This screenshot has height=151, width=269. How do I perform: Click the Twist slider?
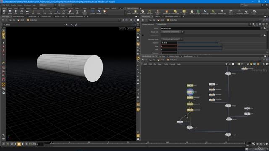[x=222, y=49]
